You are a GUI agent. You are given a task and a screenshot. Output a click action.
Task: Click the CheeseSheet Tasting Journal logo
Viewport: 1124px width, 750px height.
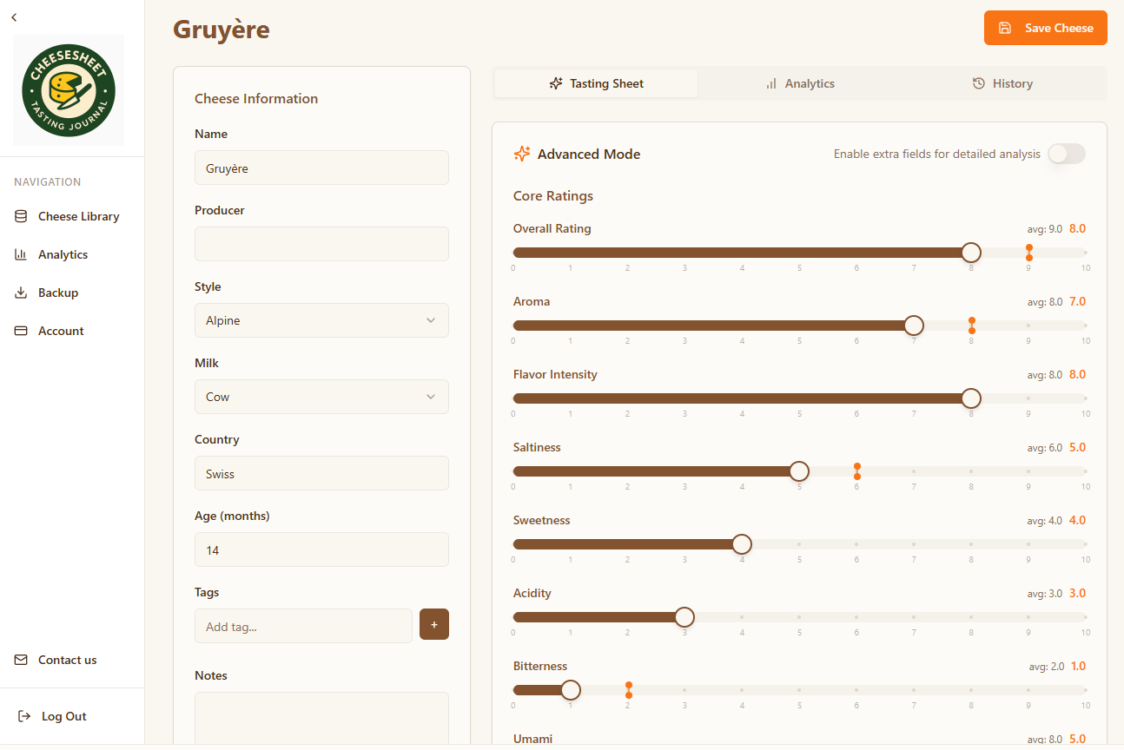[69, 90]
